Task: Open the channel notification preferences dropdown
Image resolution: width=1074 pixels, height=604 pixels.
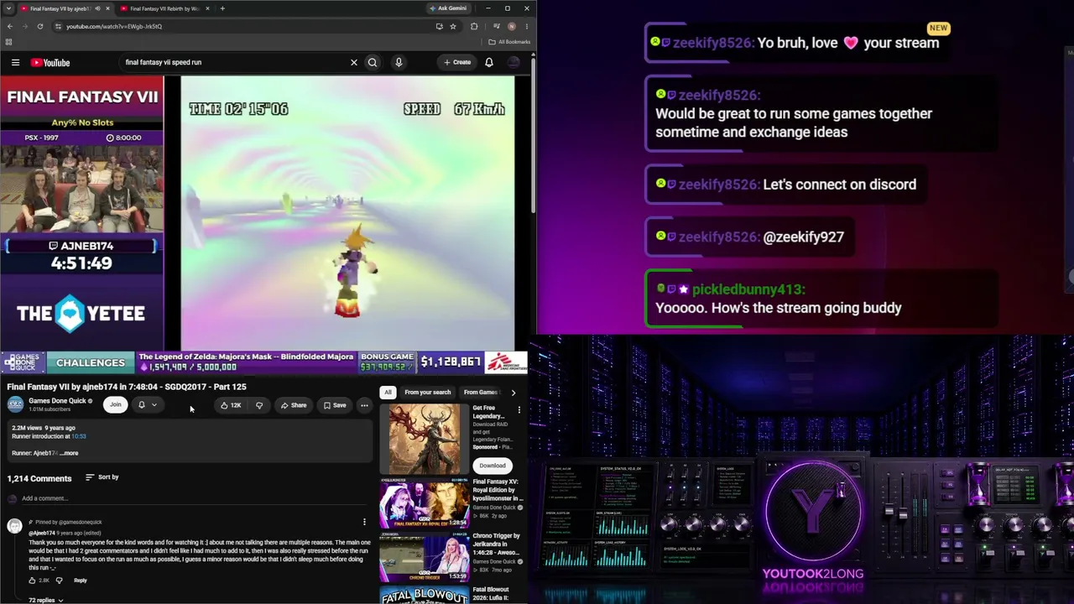Action: (147, 405)
